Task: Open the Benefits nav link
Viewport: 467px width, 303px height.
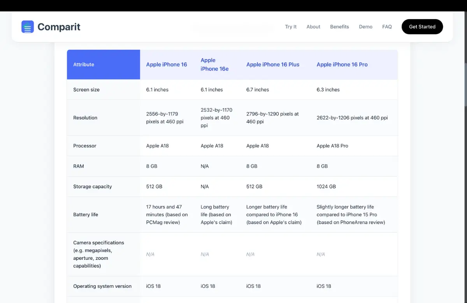Action: (339, 27)
